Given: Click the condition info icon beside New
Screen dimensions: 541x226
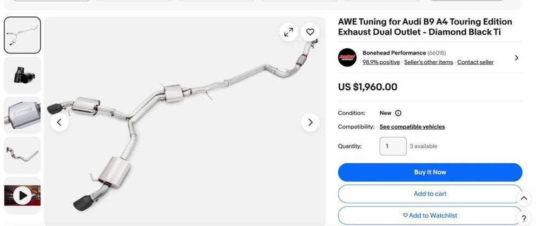Looking at the screenshot, I should [398, 113].
